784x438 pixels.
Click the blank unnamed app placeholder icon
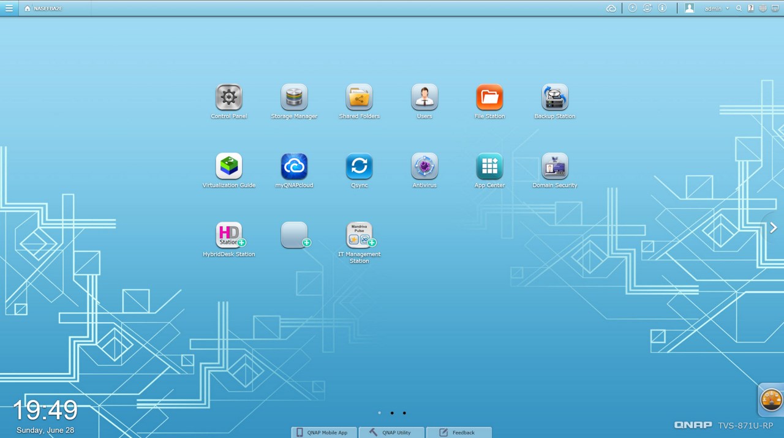tap(295, 235)
